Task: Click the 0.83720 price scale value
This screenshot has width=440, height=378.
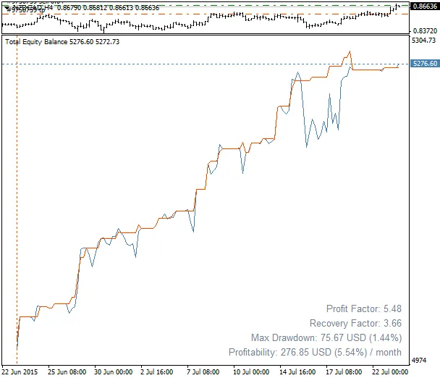Action: pyautogui.click(x=423, y=31)
